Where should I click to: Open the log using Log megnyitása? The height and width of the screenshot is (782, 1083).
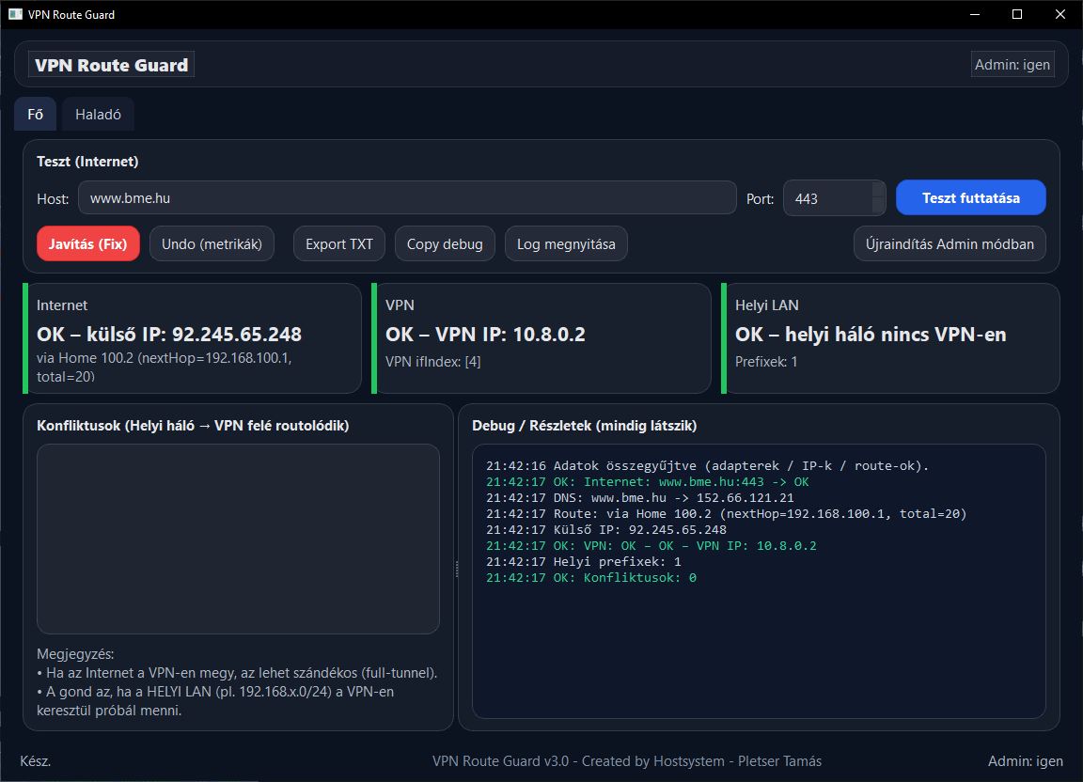tap(566, 243)
